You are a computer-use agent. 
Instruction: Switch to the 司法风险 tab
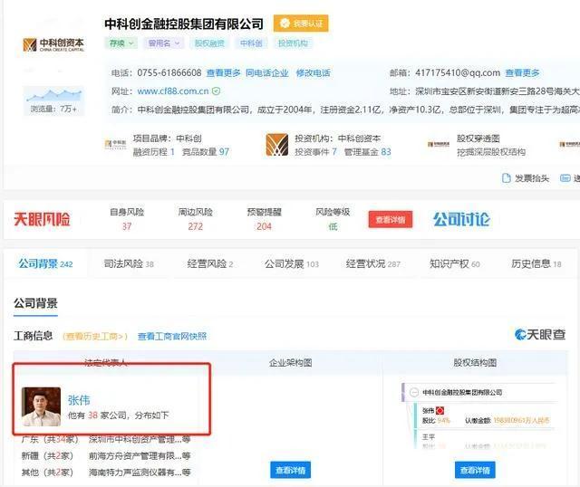[x=129, y=263]
